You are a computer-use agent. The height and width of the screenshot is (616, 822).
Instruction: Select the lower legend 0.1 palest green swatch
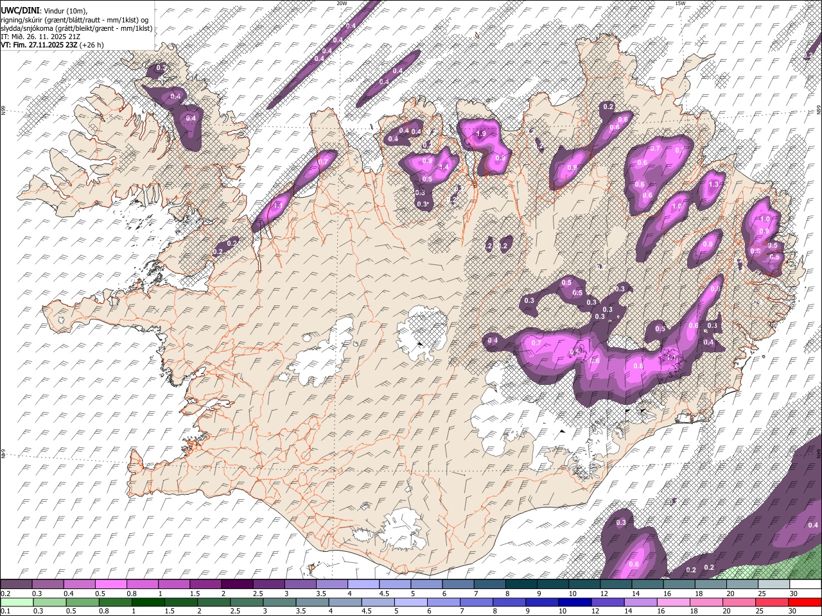coord(17,602)
